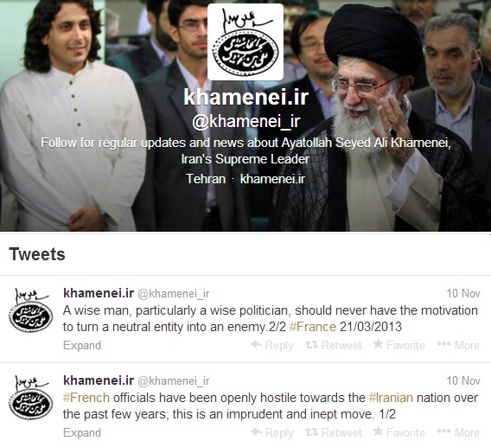Click Retweet icon on the #French officials tweet
The width and height of the screenshot is (491, 447).
311,432
